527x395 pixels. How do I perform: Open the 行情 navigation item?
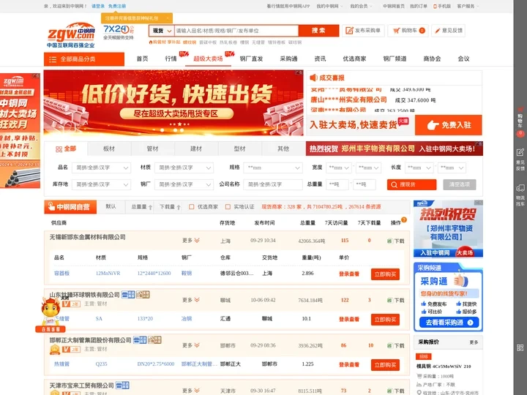171,59
